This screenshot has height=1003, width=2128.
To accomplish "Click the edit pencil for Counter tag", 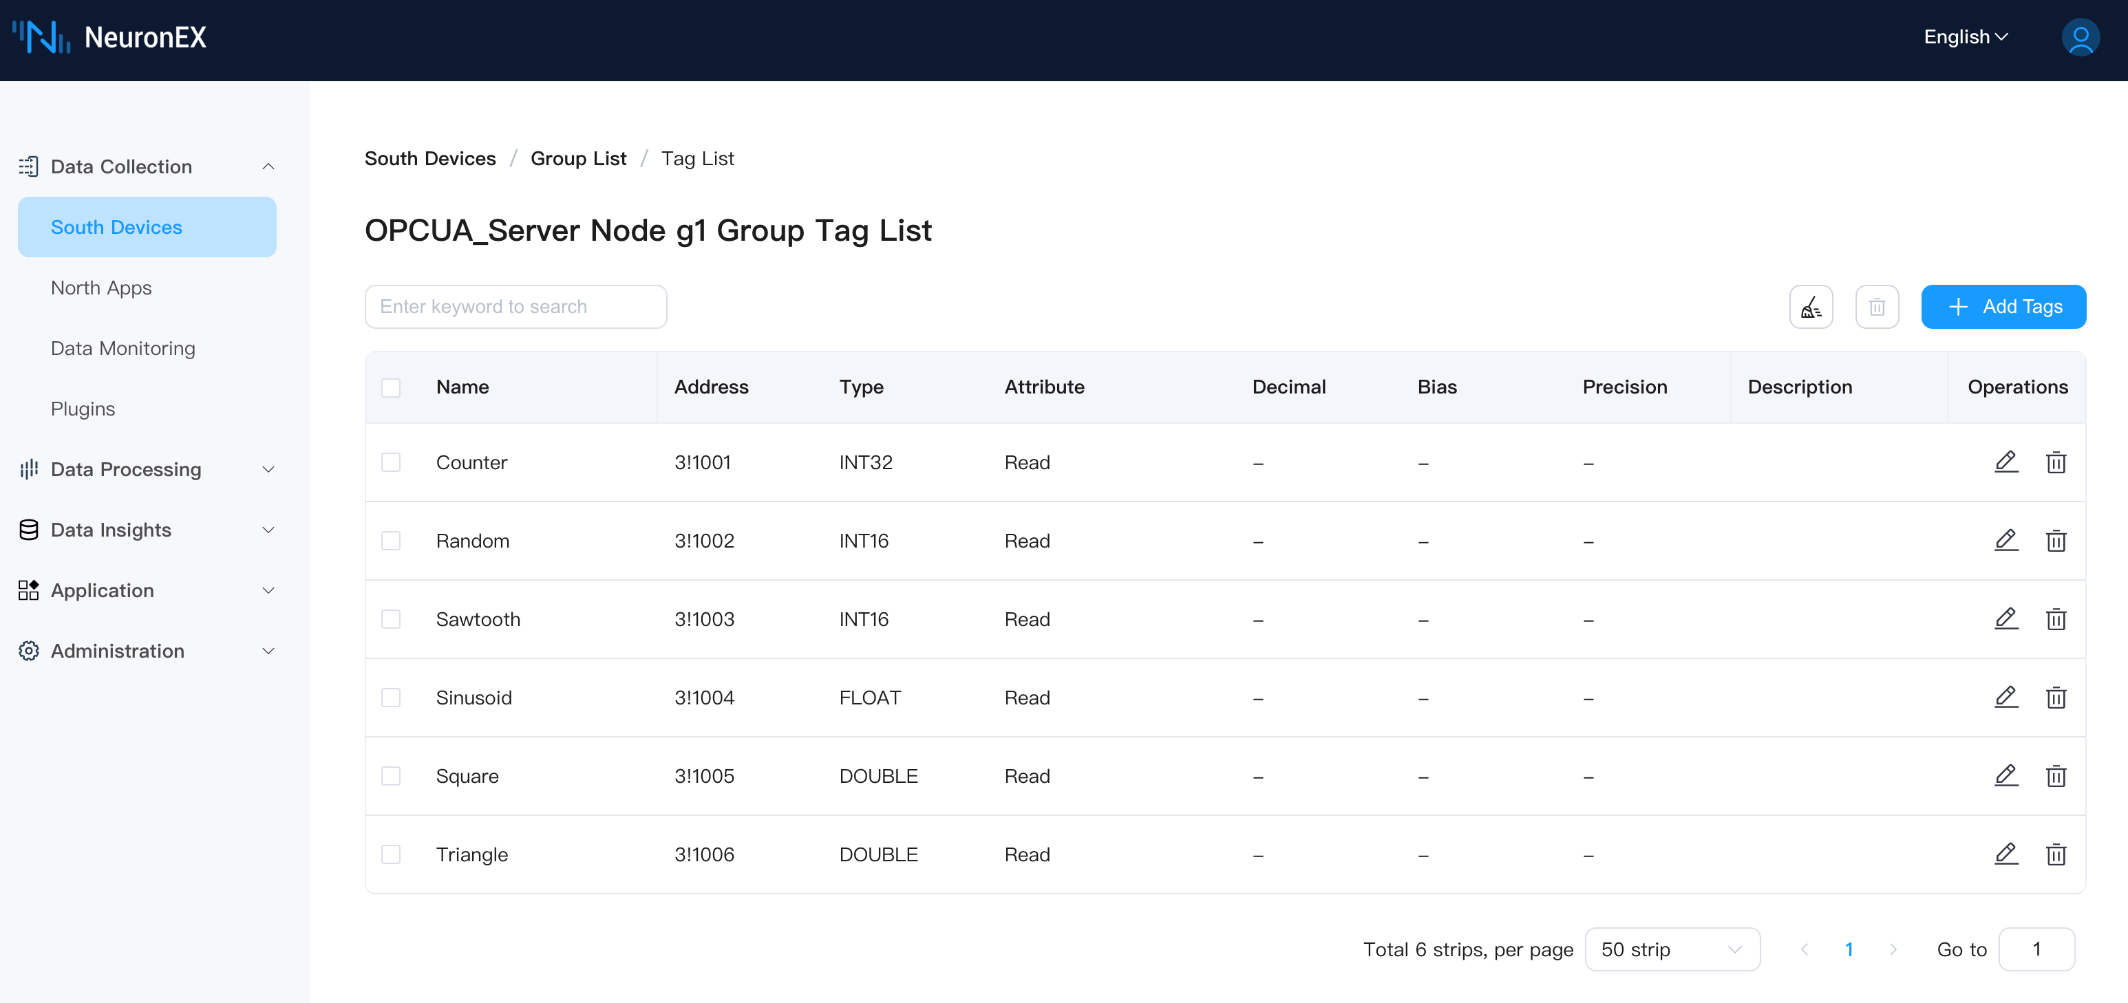I will coord(2005,462).
